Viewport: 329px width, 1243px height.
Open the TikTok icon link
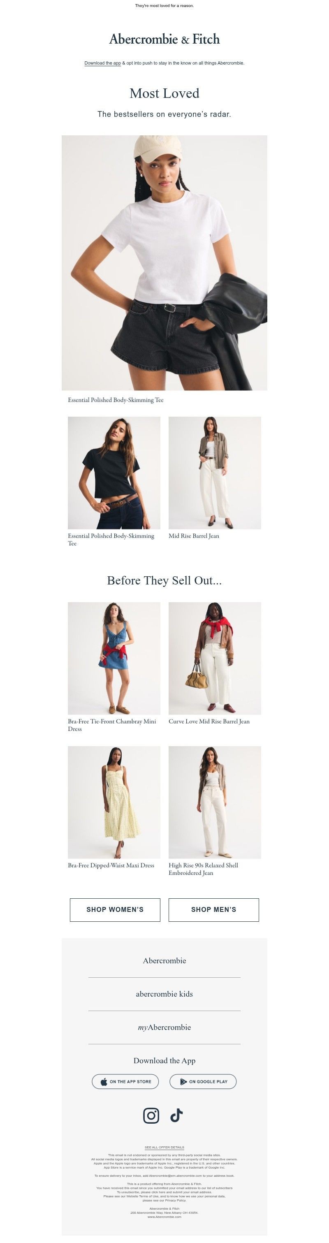176,1115
